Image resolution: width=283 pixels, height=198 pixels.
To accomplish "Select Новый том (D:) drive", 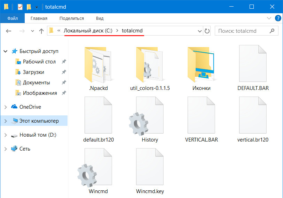I will tap(38, 135).
